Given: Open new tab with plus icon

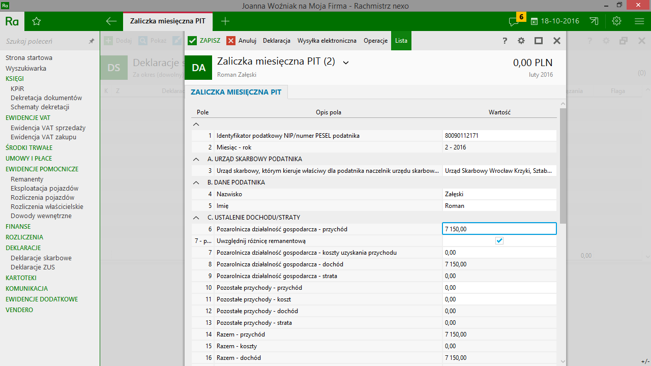Looking at the screenshot, I should (225, 21).
